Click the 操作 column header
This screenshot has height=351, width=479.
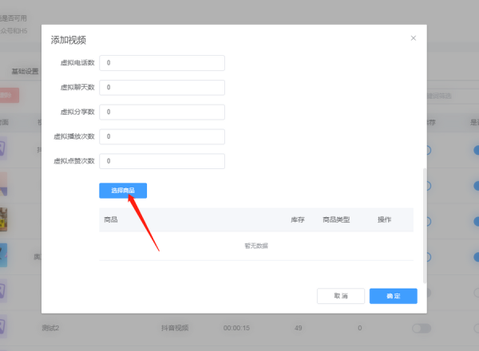[x=384, y=219]
